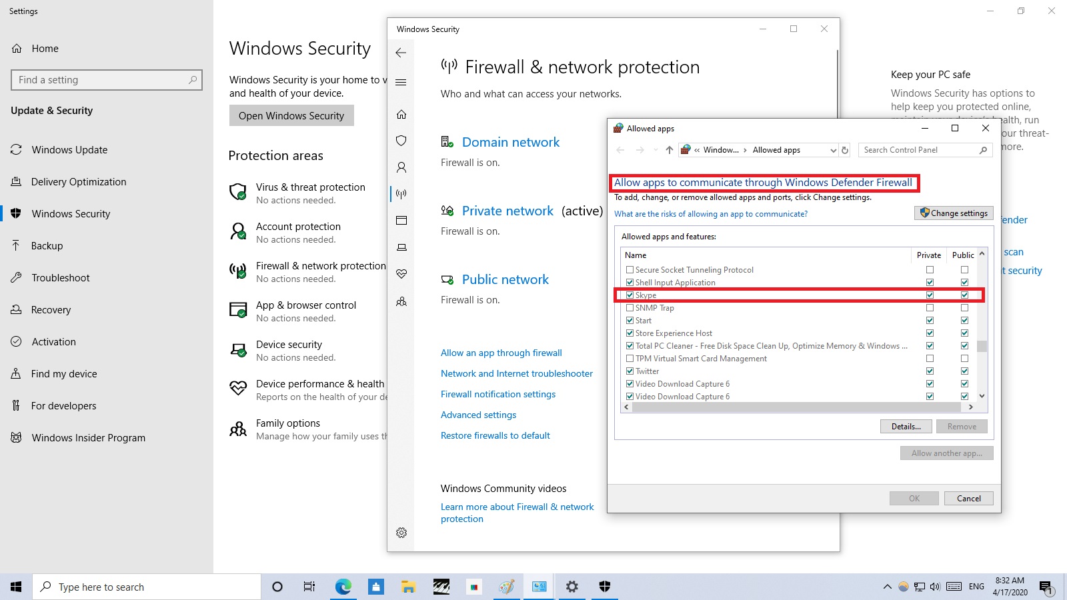The height and width of the screenshot is (600, 1067).
Task: Click the Up arrow in Allowed apps
Action: [x=669, y=150]
